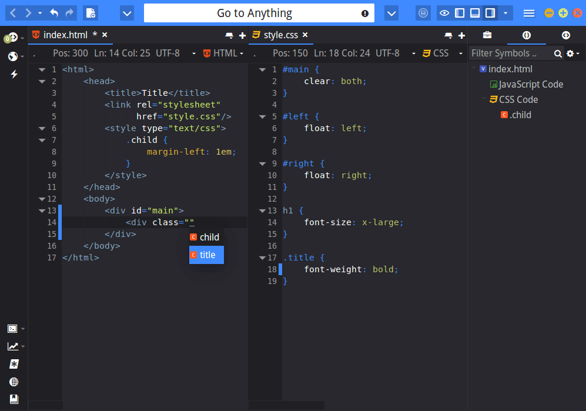586x411 pixels.
Task: Open encoding dropdown arrow after UTF-8 in index.html
Action: tap(194, 54)
